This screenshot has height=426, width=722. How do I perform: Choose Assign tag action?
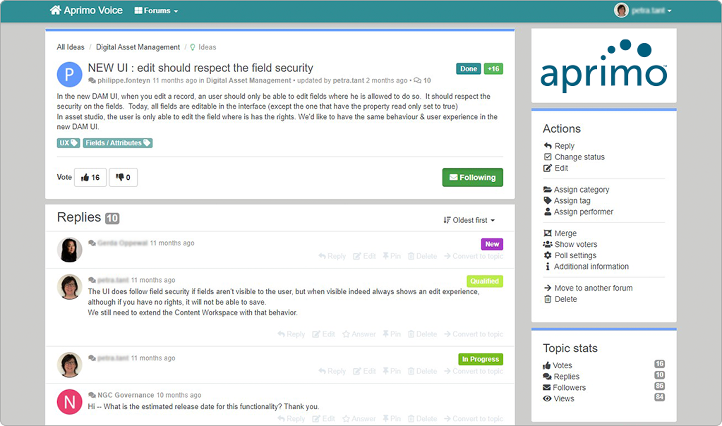pyautogui.click(x=567, y=201)
